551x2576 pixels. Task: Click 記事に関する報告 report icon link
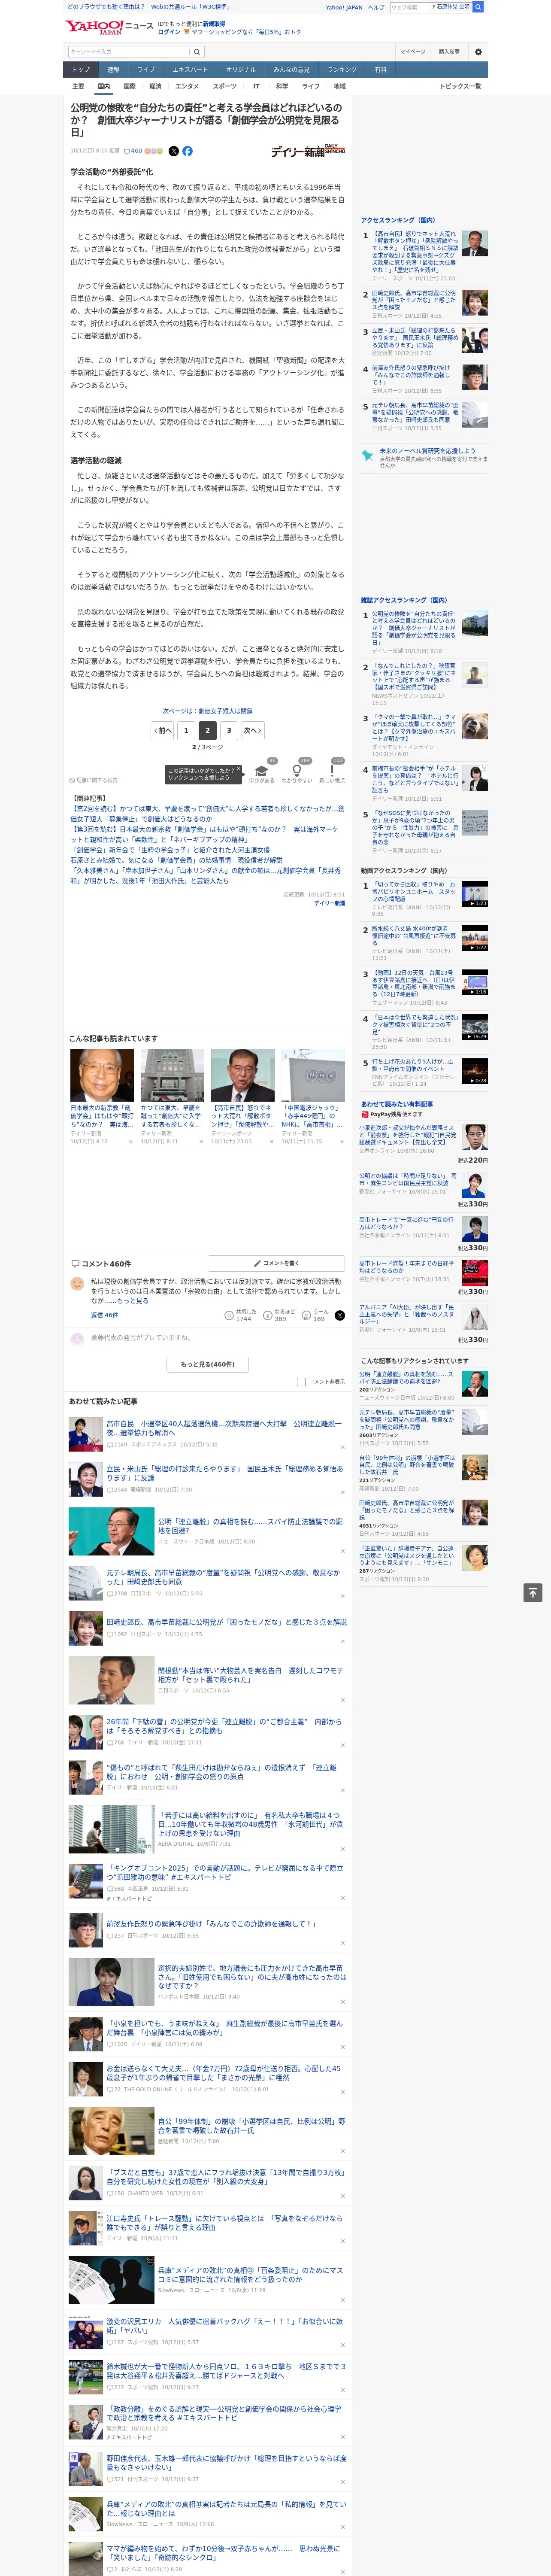(x=93, y=780)
